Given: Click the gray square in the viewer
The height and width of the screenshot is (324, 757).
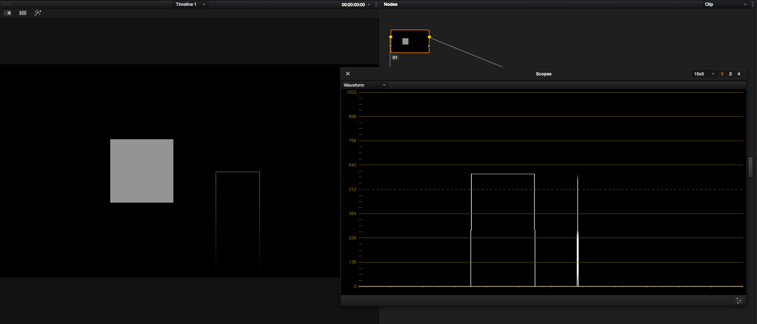Looking at the screenshot, I should click(x=142, y=171).
